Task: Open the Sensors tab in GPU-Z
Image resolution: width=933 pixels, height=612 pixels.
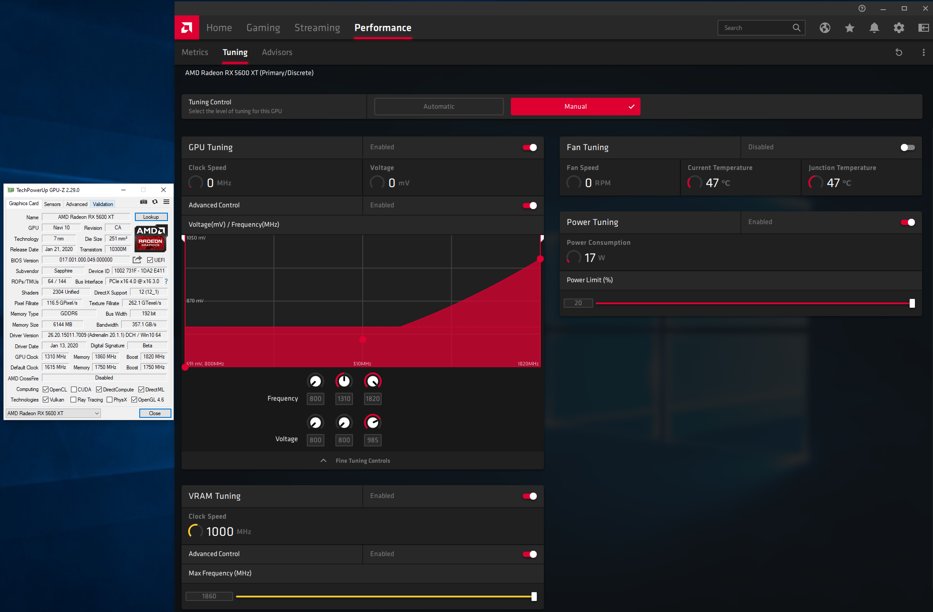Action: click(x=52, y=204)
